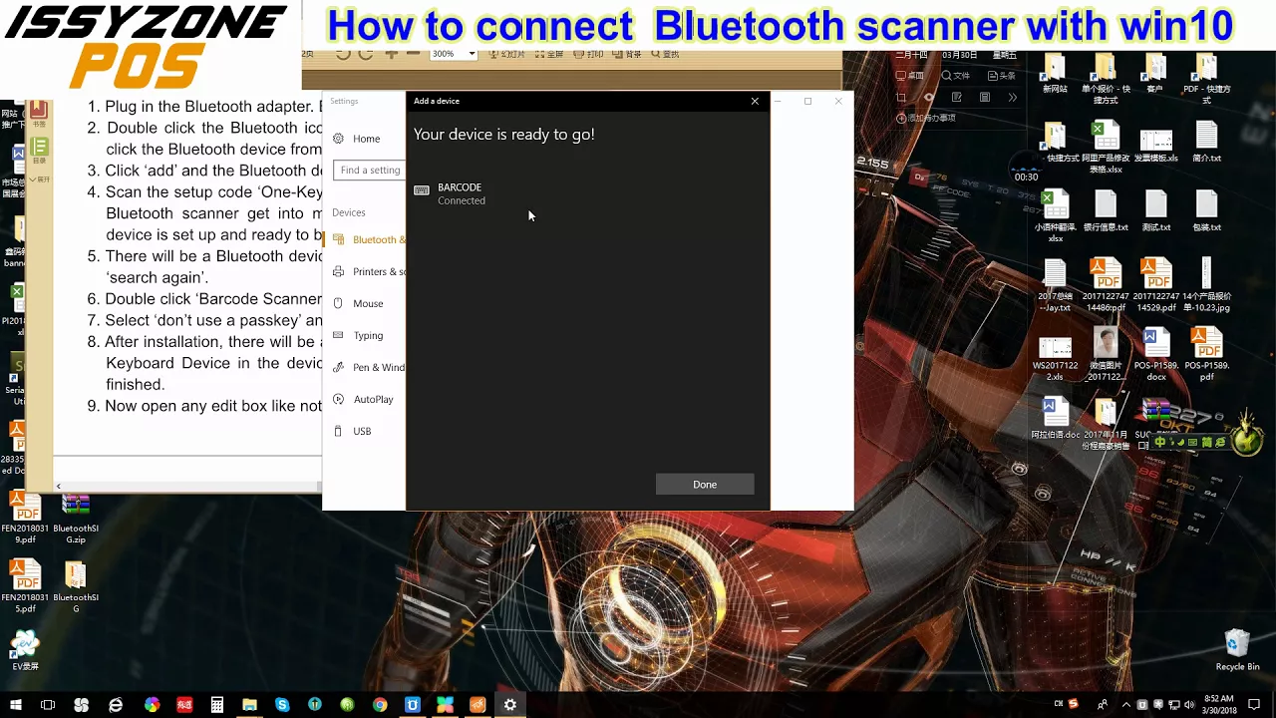Open File Explorer from taskbar
Image resolution: width=1276 pixels, height=718 pixels.
[249, 705]
